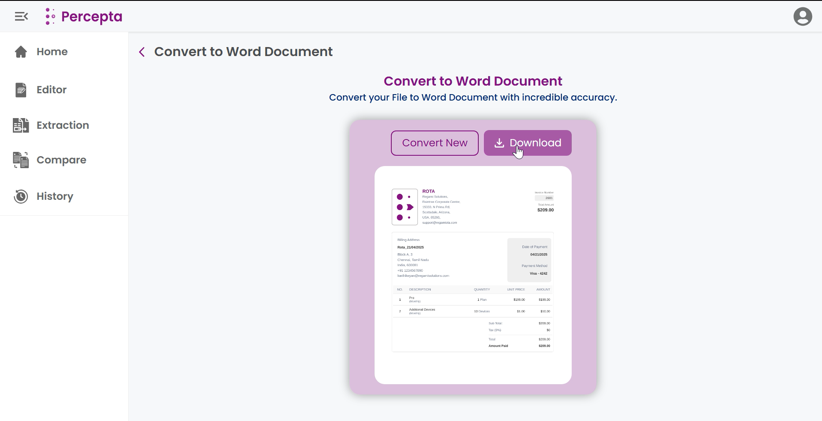Click the History clock icon
Screen dimensions: 822x421
coord(20,196)
